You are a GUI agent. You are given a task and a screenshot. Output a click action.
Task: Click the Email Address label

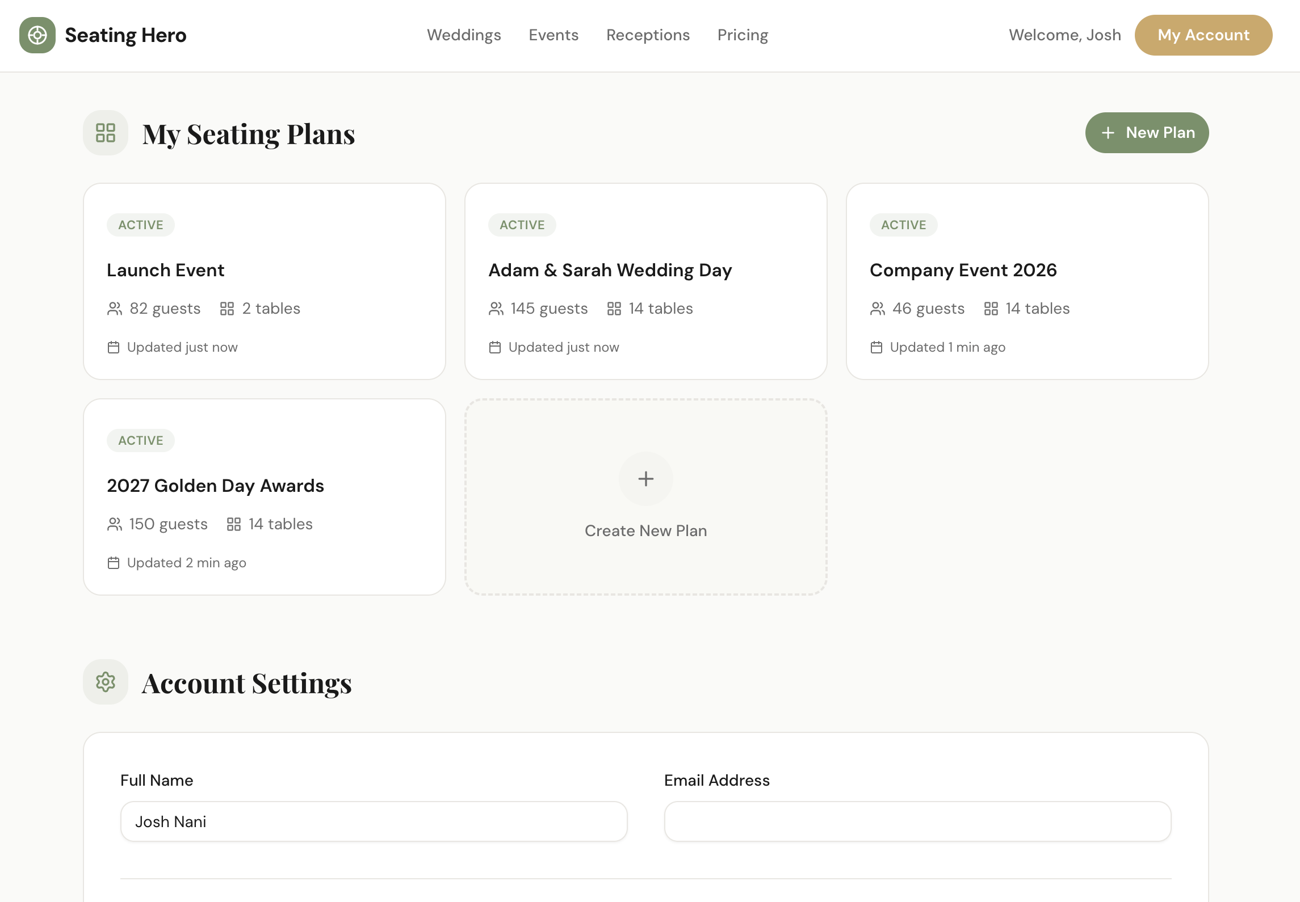(x=717, y=781)
